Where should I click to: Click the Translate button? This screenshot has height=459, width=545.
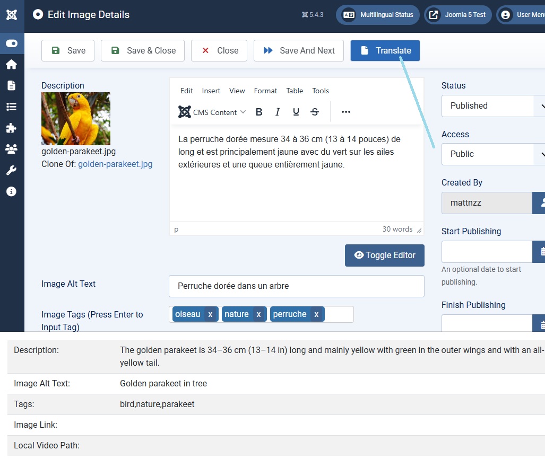pyautogui.click(x=385, y=51)
